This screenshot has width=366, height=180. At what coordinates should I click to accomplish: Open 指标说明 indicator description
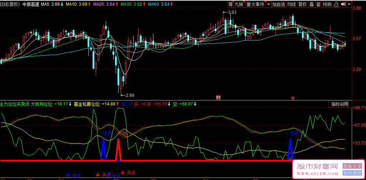[340, 104]
